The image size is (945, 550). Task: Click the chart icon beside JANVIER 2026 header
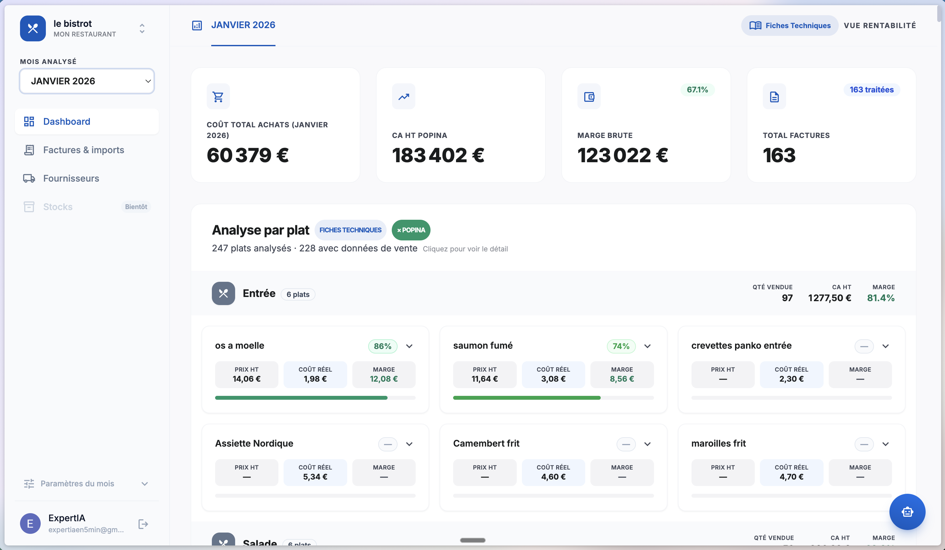tap(197, 25)
